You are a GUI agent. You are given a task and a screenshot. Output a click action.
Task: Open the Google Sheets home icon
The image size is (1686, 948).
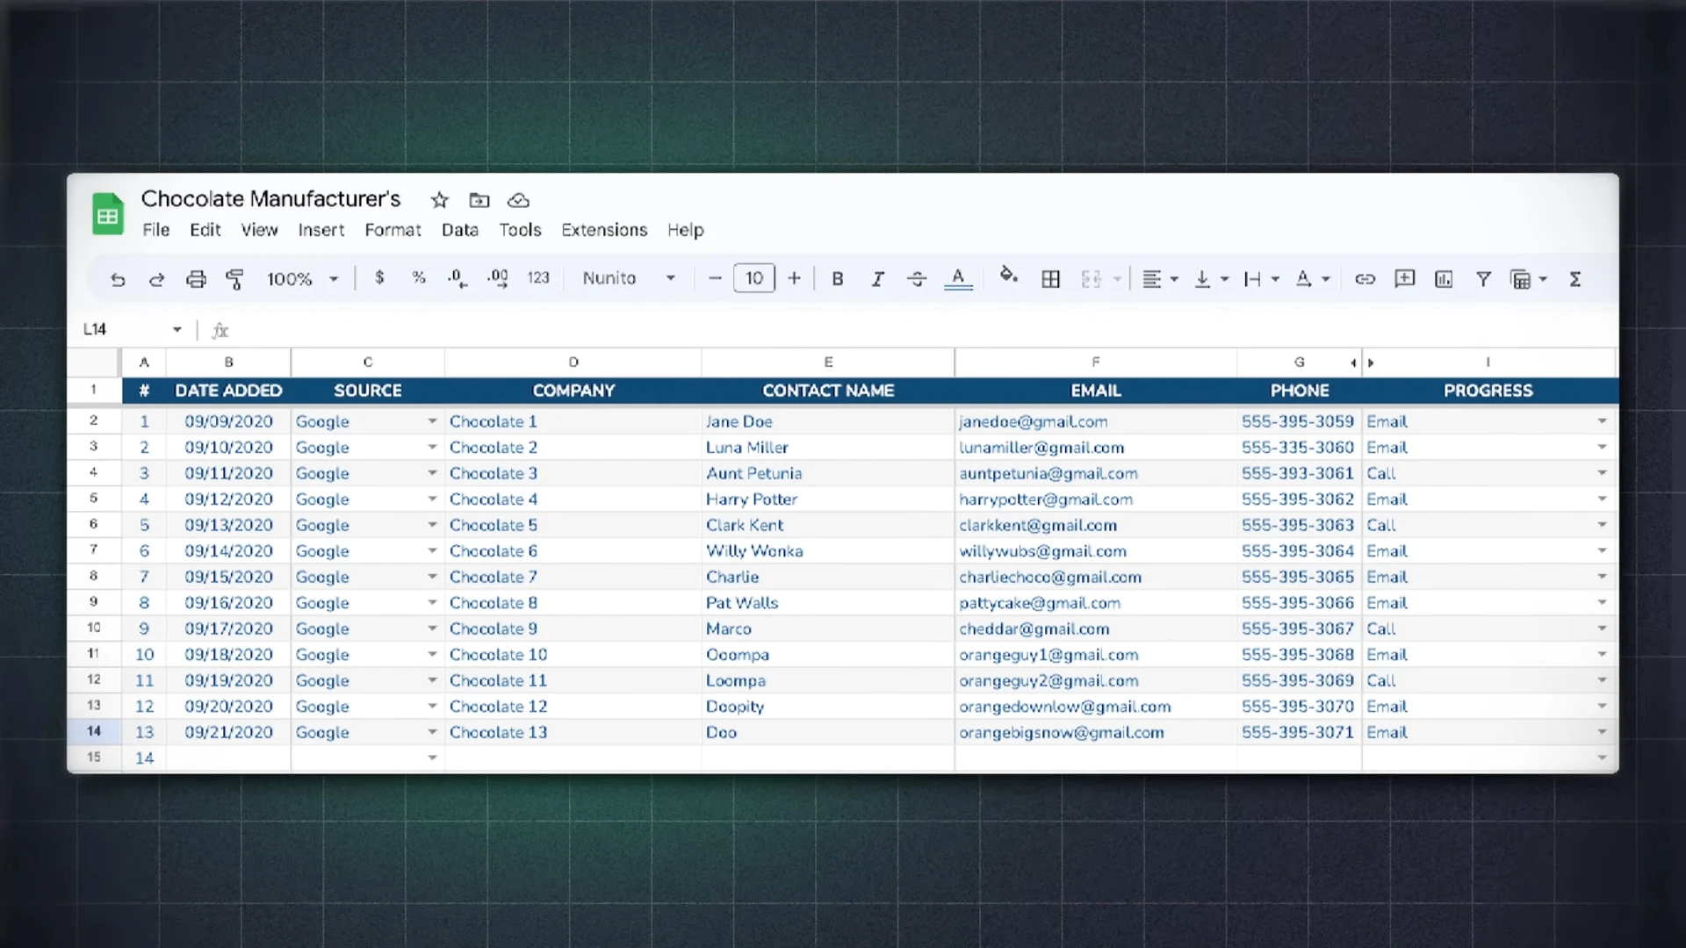click(x=108, y=214)
